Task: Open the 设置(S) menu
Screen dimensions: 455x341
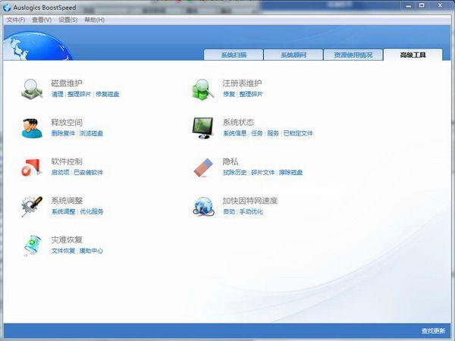Action: coord(68,20)
